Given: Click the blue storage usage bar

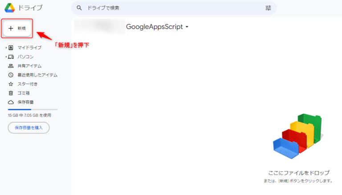Looking at the screenshot, I should pos(20,109).
